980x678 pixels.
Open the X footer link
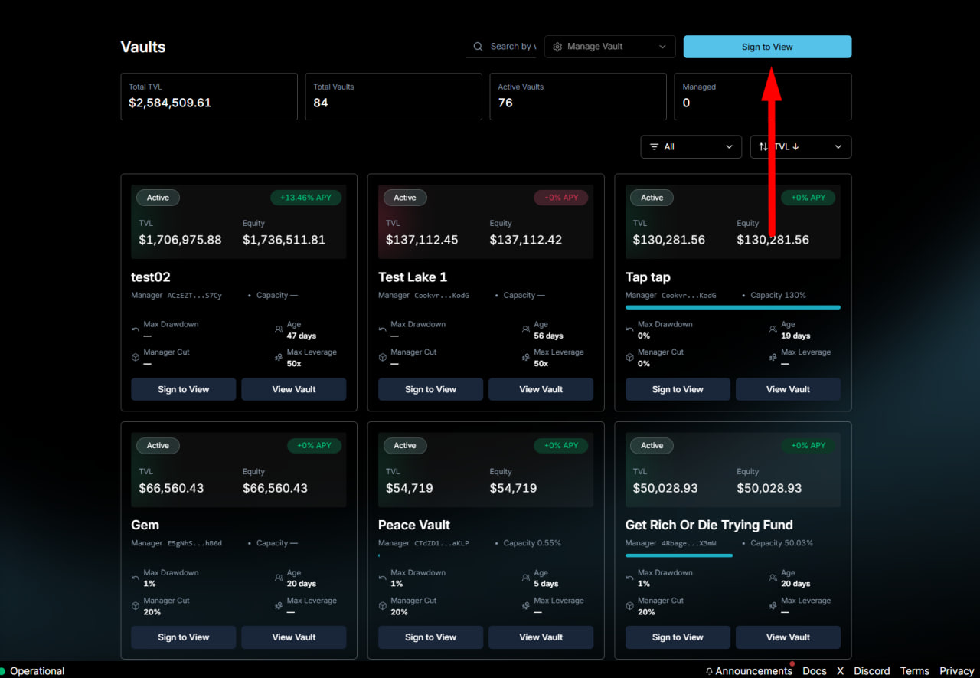841,671
